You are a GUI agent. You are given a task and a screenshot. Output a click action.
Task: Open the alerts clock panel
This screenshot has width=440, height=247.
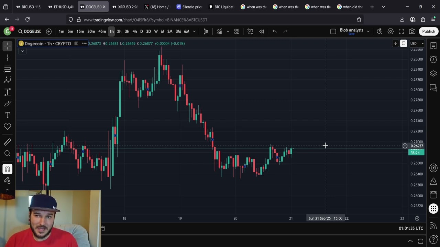pos(433,59)
